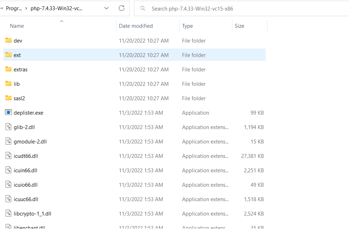Click the 1,194 KB size value
349x231 pixels.
tap(254, 127)
